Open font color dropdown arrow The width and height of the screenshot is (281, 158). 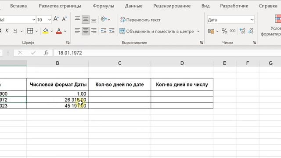coord(65,31)
